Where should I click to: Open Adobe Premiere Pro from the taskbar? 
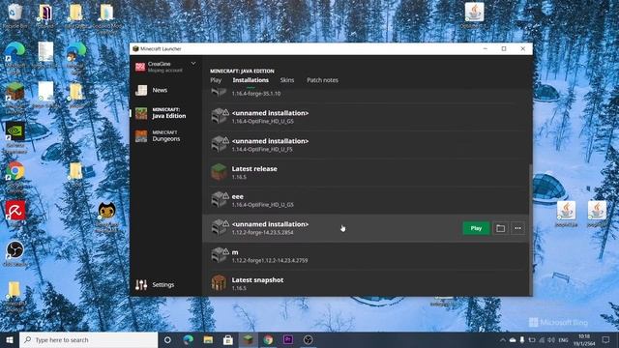(288, 339)
